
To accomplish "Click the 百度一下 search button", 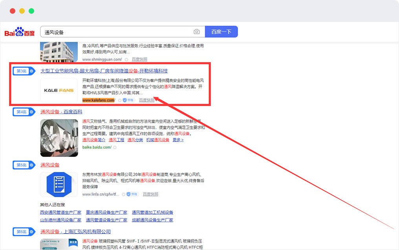I will (221, 32).
